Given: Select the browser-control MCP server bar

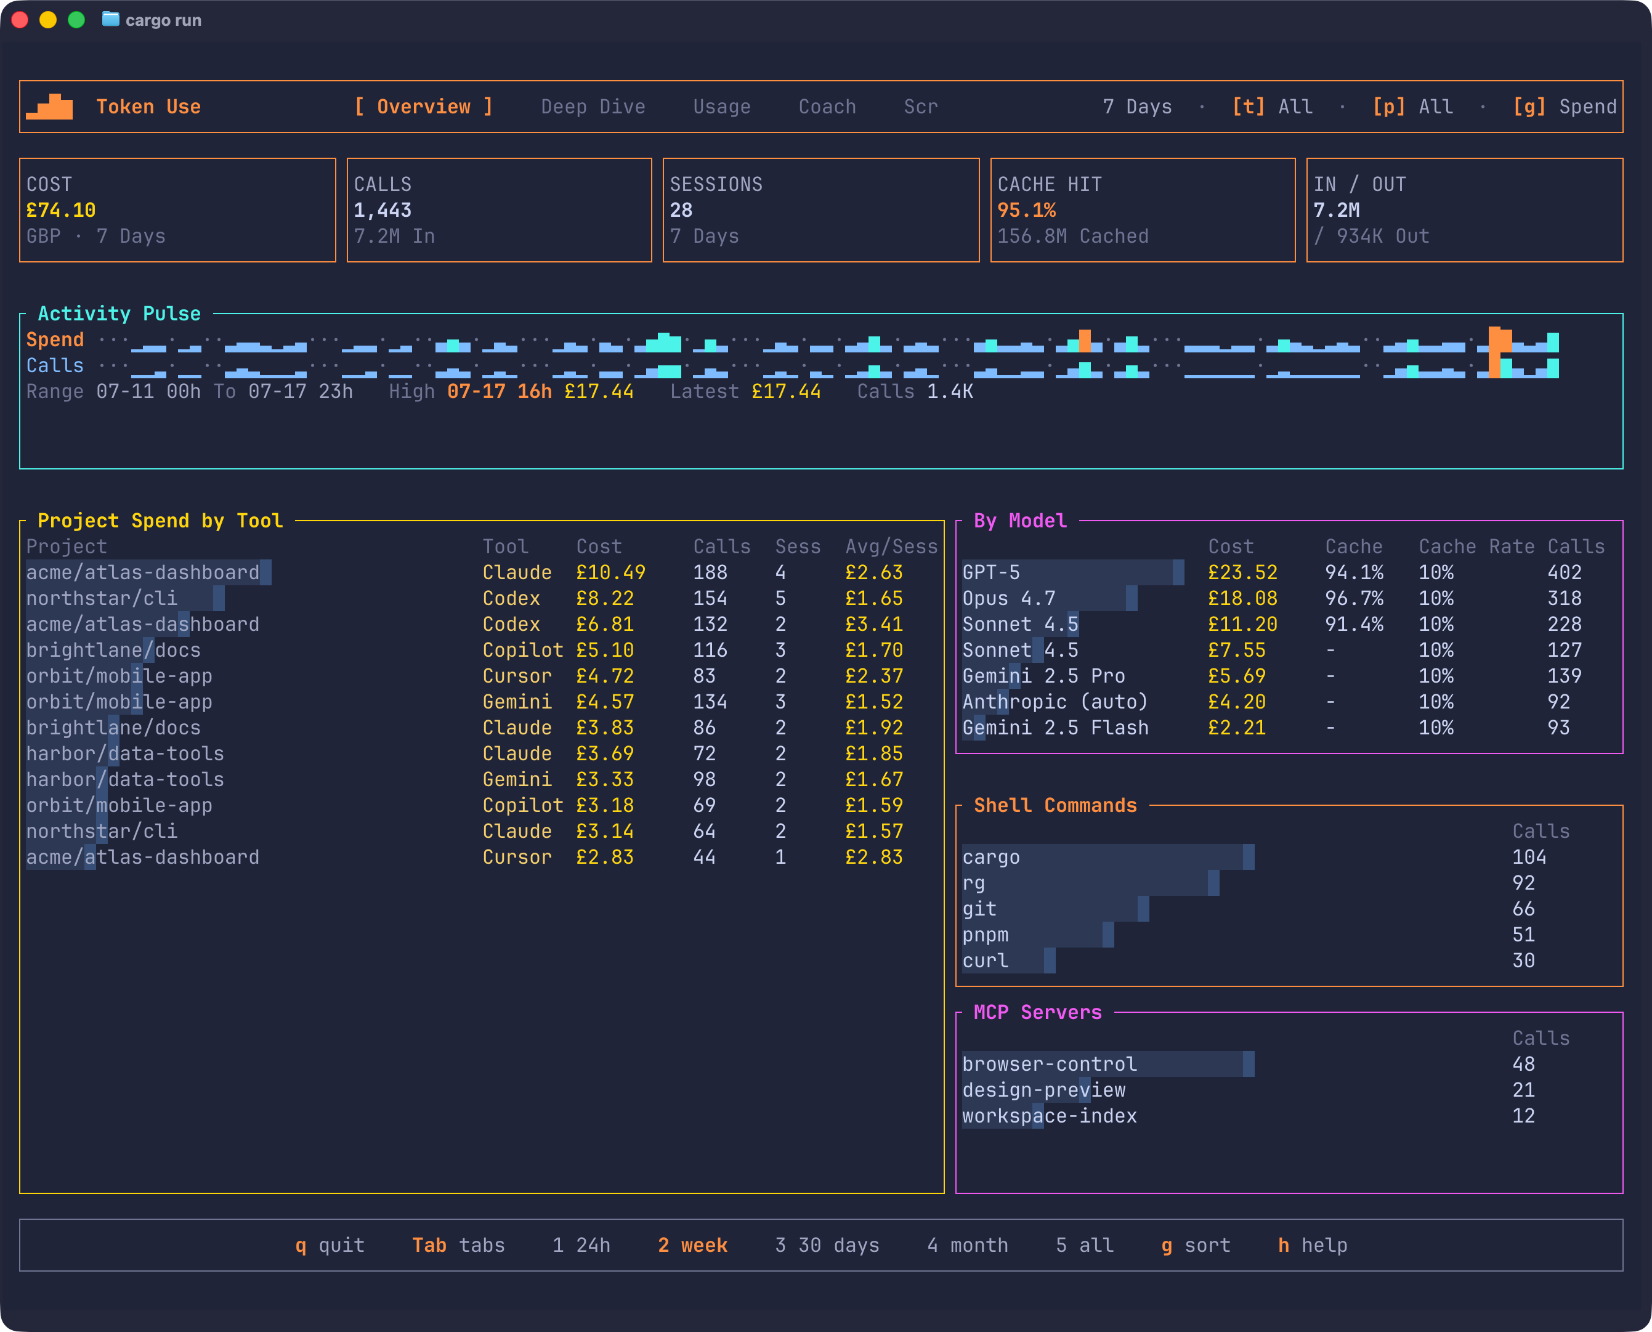Looking at the screenshot, I should 1108,1064.
